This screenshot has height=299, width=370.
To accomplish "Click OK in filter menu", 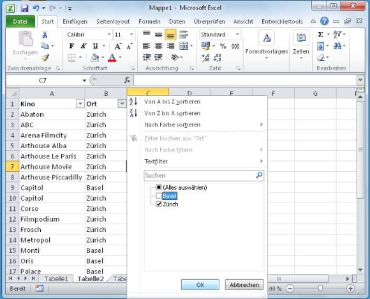I will (x=200, y=285).
